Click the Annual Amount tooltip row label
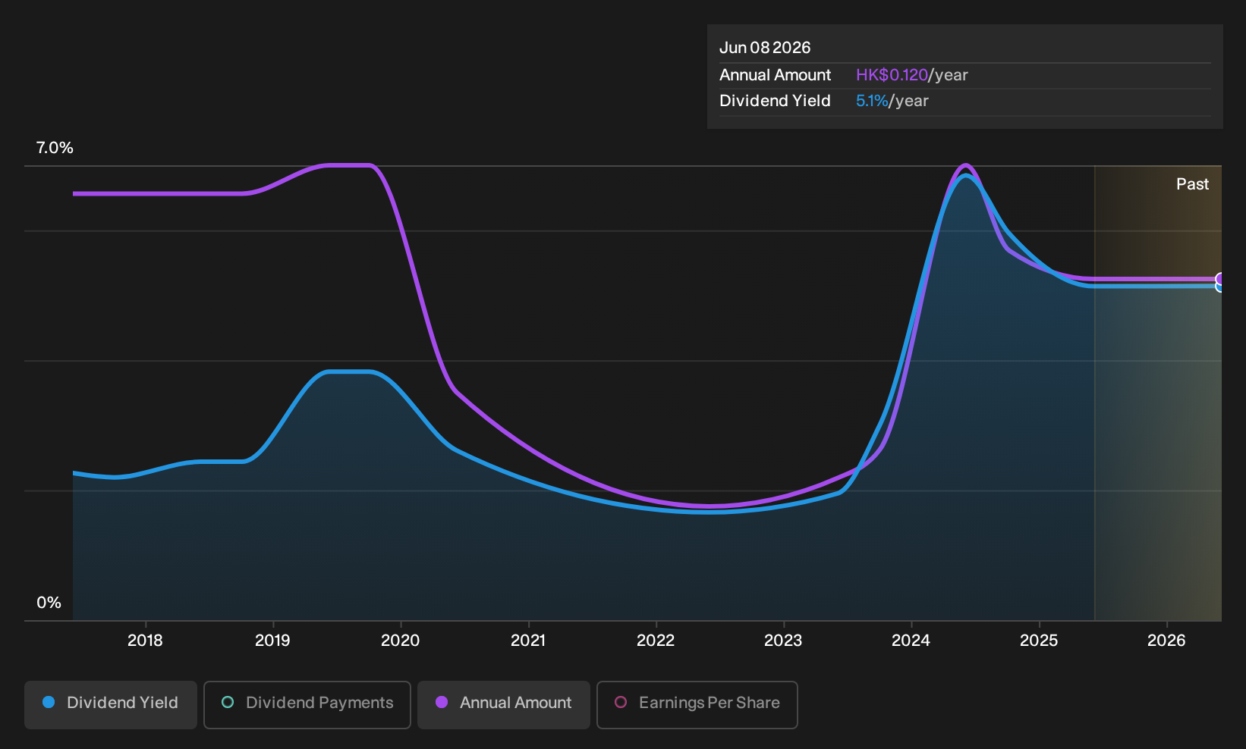Screen dimensions: 1246x749 click(x=775, y=75)
